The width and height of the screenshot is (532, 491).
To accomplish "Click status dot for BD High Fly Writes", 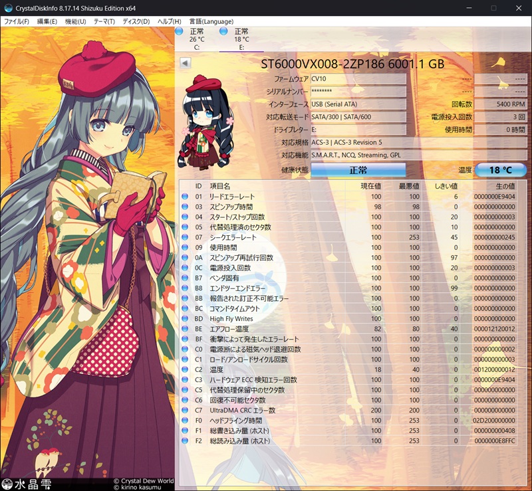I will [185, 318].
